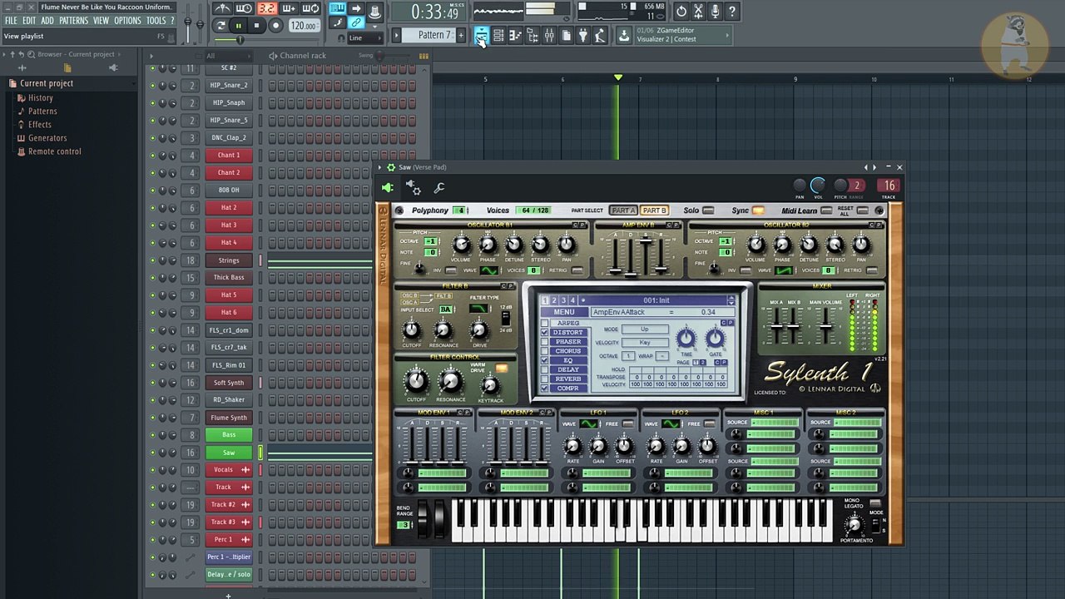This screenshot has height=599, width=1065.
Task: Click the download arrow icon beside ZGameEditor
Action: click(624, 35)
